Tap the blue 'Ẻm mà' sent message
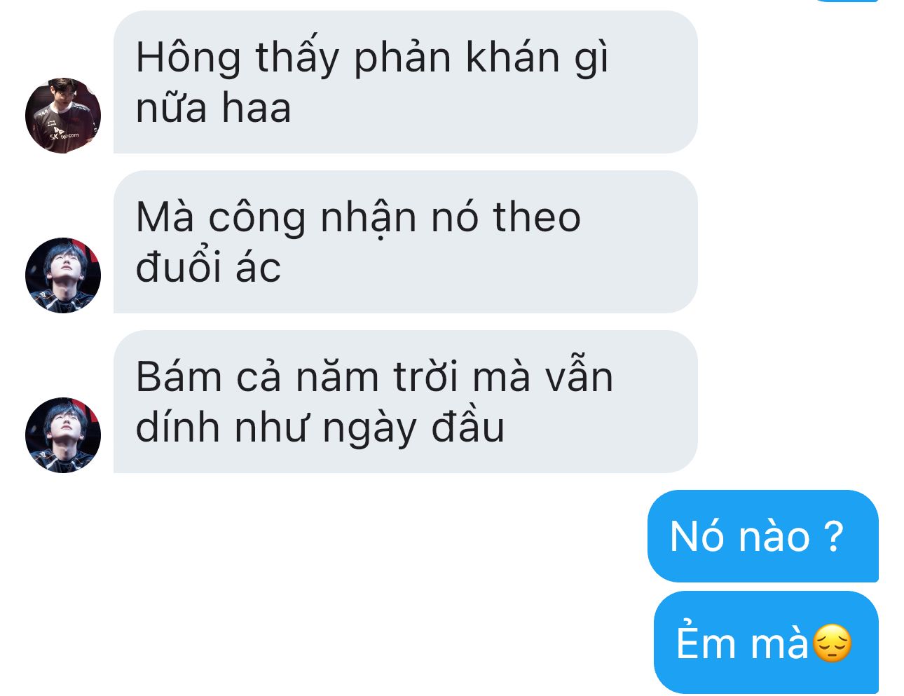 (x=766, y=642)
